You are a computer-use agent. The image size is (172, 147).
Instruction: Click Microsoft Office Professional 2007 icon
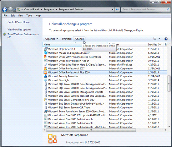pyautogui.click(x=46, y=68)
